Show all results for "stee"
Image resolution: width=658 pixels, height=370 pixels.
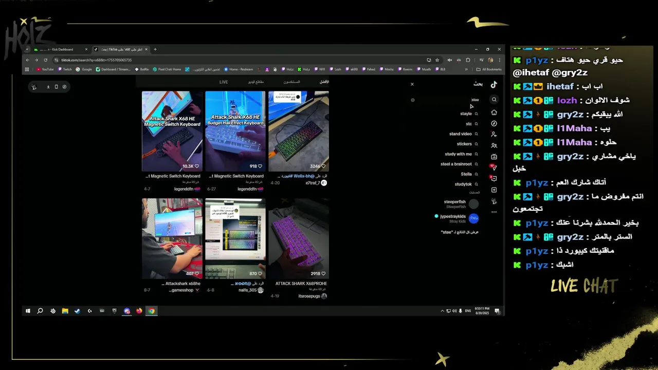pyautogui.click(x=460, y=232)
